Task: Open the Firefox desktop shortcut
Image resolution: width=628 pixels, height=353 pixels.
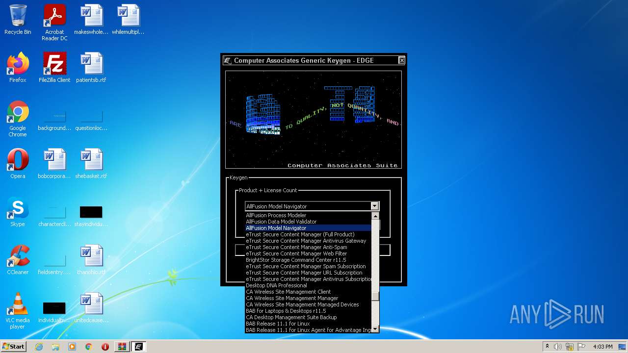Action: coord(18,68)
